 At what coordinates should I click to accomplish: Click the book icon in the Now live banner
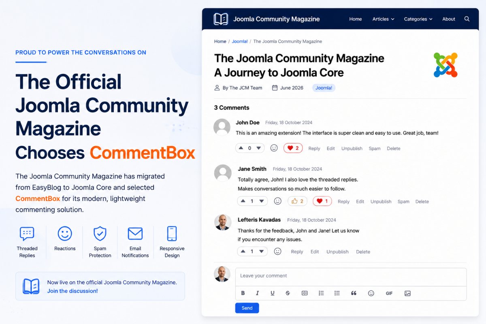coord(31,286)
